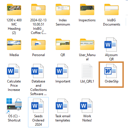Click the "Seeds Ordered 2024" name label
Image resolution: width=128 pixels, height=138 pixels.
pyautogui.click(x=38, y=120)
